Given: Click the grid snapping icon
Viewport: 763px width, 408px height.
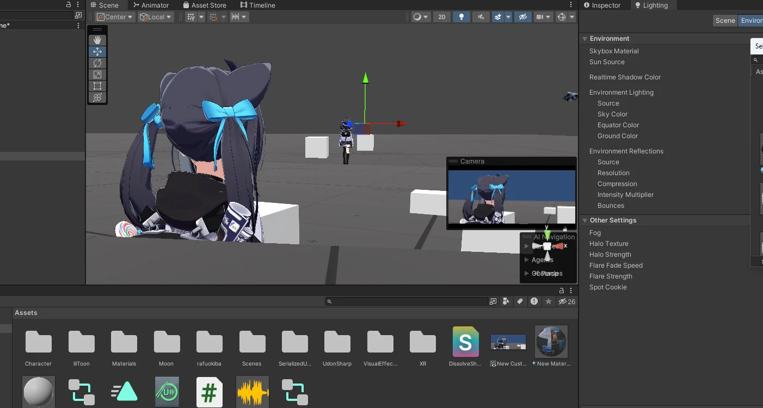Looking at the screenshot, I should coord(213,17).
